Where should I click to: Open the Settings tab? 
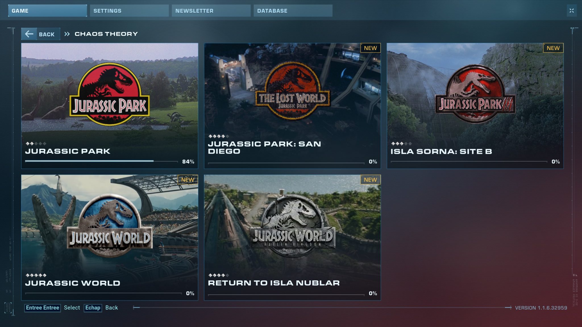129,11
